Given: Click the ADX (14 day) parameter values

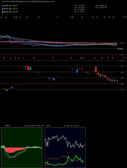Looking at the screenshot, I should click(71, 126).
